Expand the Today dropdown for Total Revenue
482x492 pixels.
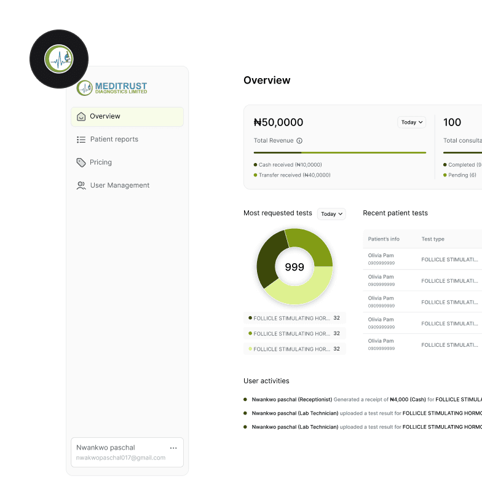[412, 122]
